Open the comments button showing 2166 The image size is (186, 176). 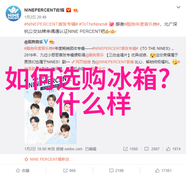(116, 171)
